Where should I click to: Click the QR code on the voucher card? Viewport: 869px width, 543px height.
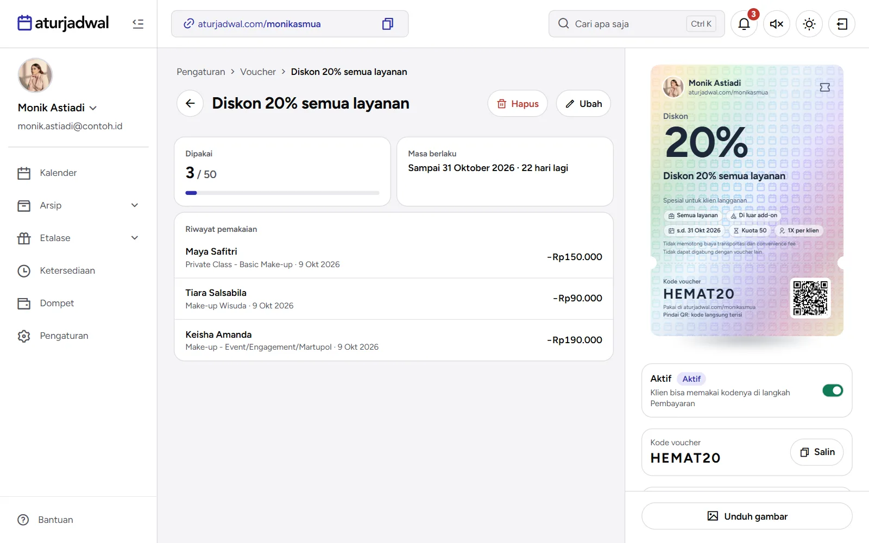click(810, 298)
